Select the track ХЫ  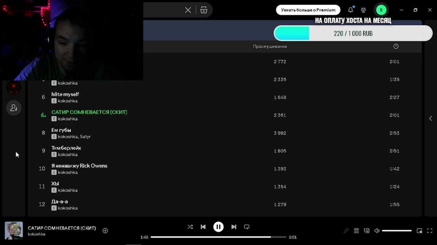(55, 184)
